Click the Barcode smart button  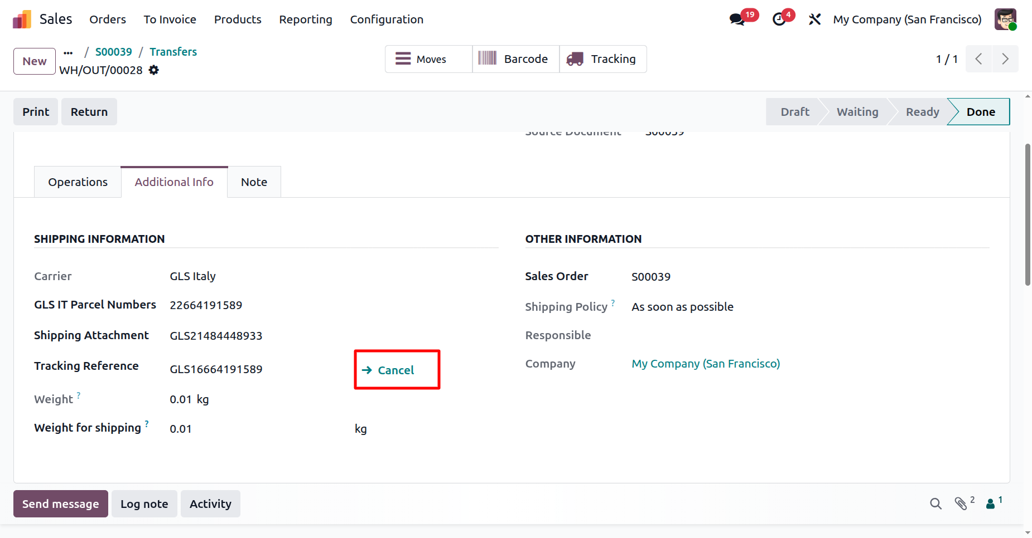coord(515,59)
